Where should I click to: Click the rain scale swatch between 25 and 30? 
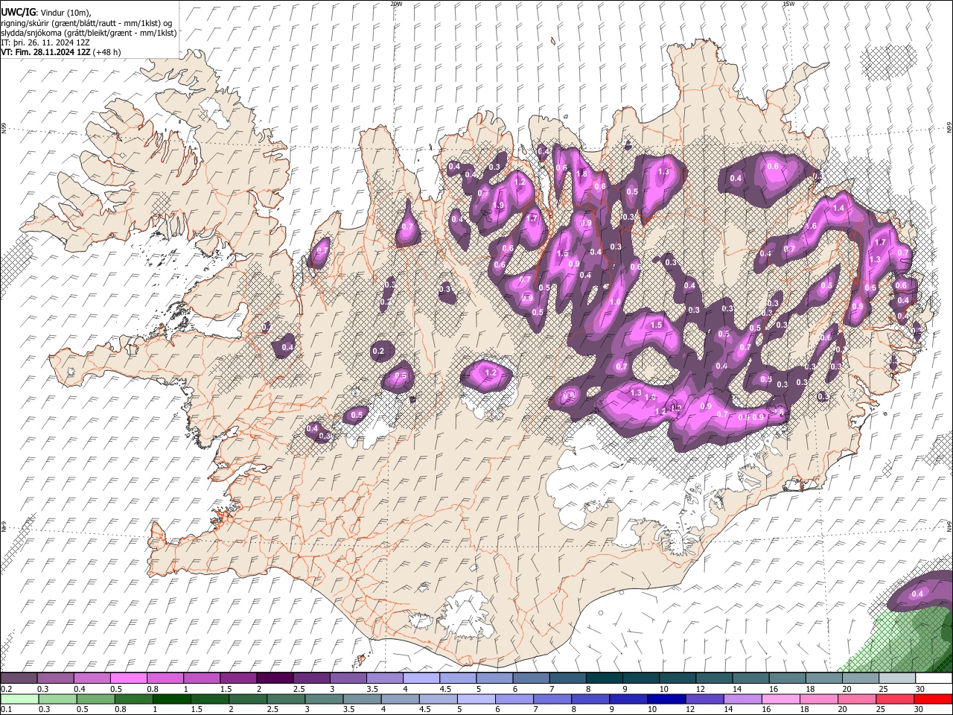pyautogui.click(x=897, y=699)
